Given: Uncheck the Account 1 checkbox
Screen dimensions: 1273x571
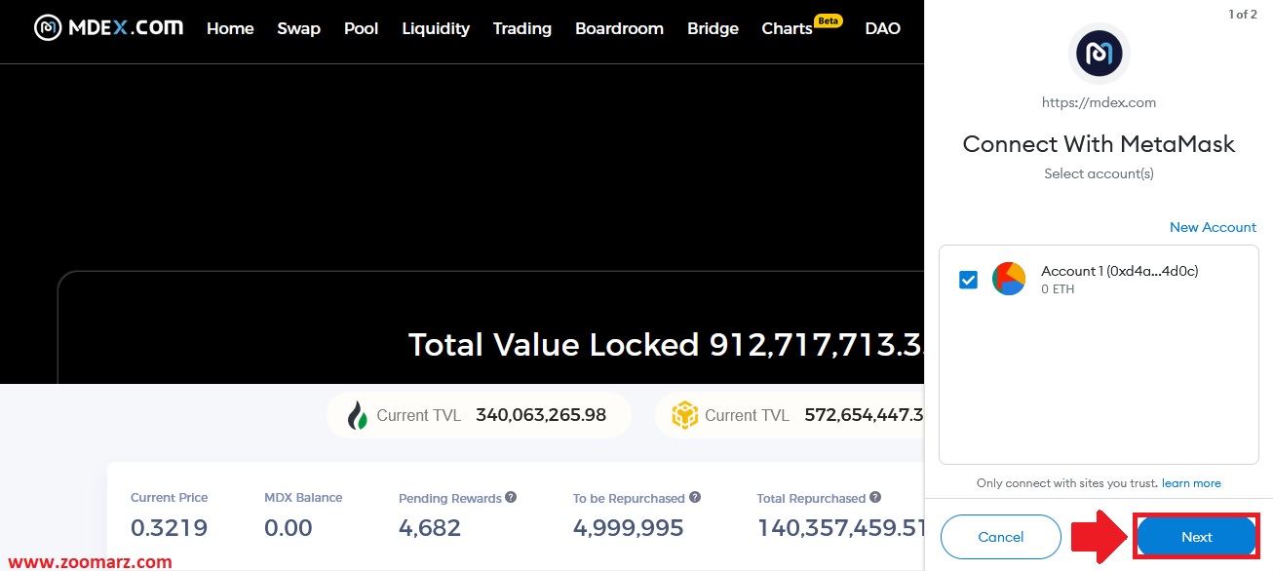Looking at the screenshot, I should (968, 280).
